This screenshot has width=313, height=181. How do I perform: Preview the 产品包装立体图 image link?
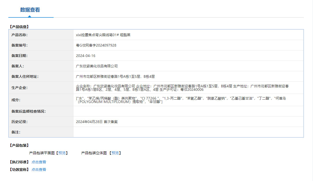coord(115,153)
